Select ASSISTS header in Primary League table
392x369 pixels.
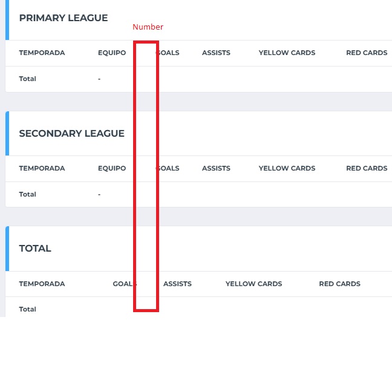216,53
